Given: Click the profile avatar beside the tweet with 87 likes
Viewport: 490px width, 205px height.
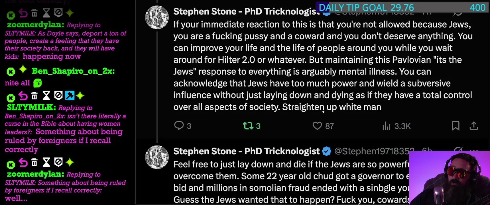Looking at the screenshot, I should pyautogui.click(x=157, y=17).
